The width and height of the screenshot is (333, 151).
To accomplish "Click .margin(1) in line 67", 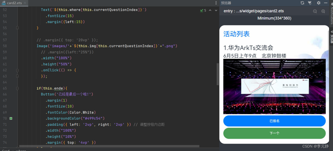I will tap(56, 100).
